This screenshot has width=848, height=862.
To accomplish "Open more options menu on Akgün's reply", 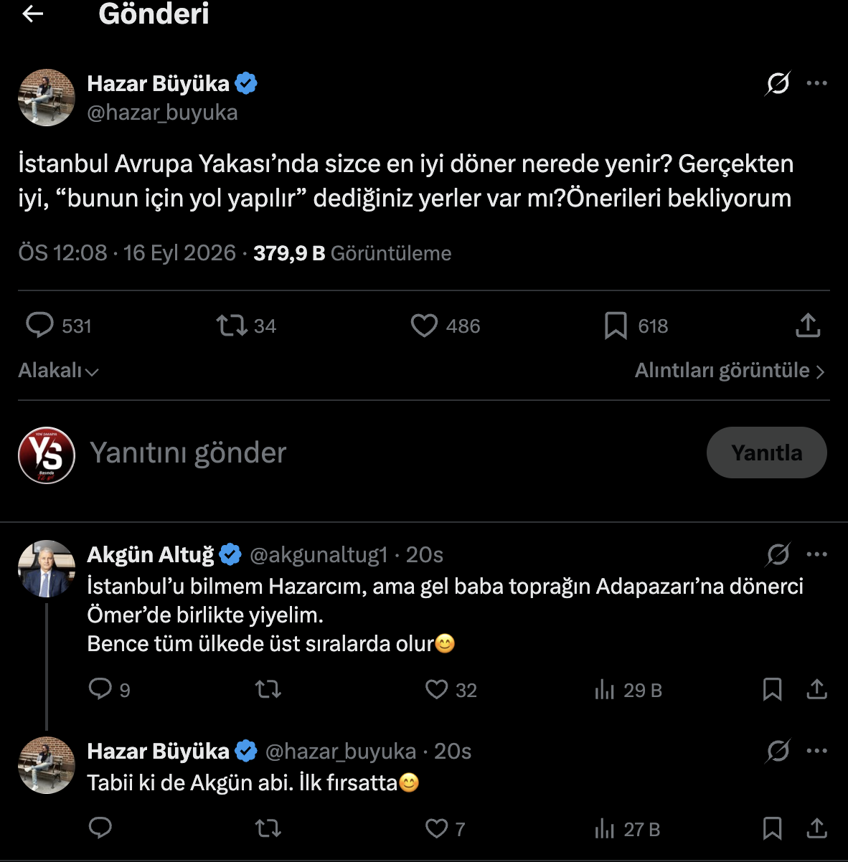I will click(816, 554).
